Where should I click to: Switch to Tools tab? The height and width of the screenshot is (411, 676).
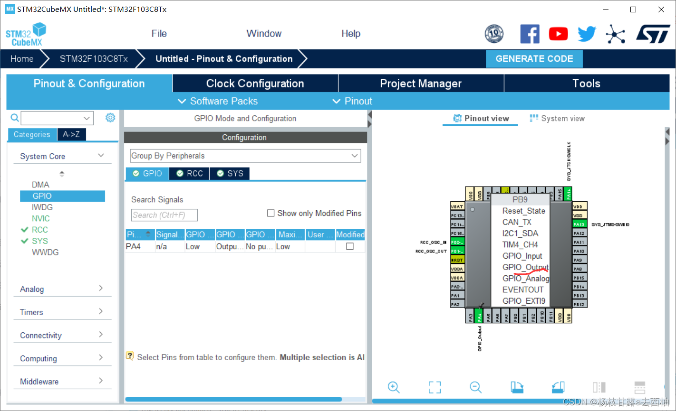(587, 84)
